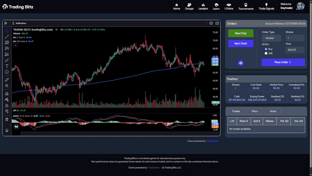Sort by PnL (%) column header
Image resolution: width=312 pixels, height=176 pixels.
click(298, 121)
